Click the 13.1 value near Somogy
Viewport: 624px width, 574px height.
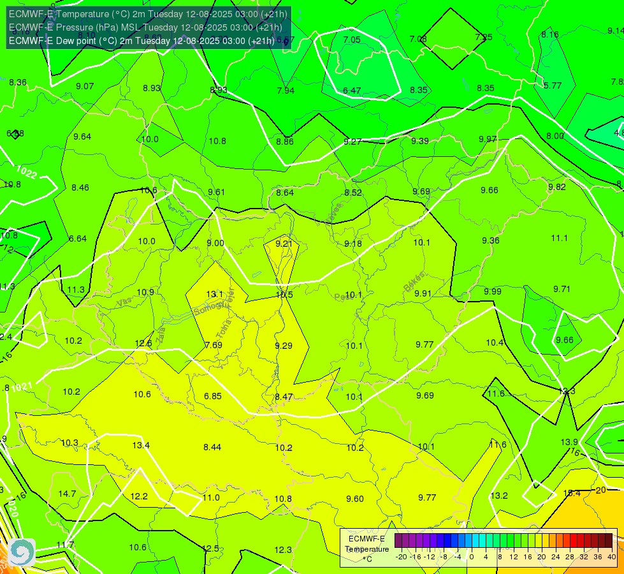(x=215, y=295)
